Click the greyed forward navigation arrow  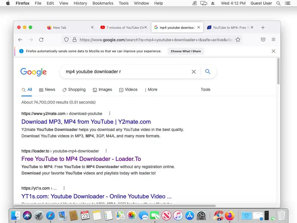(x=31, y=39)
